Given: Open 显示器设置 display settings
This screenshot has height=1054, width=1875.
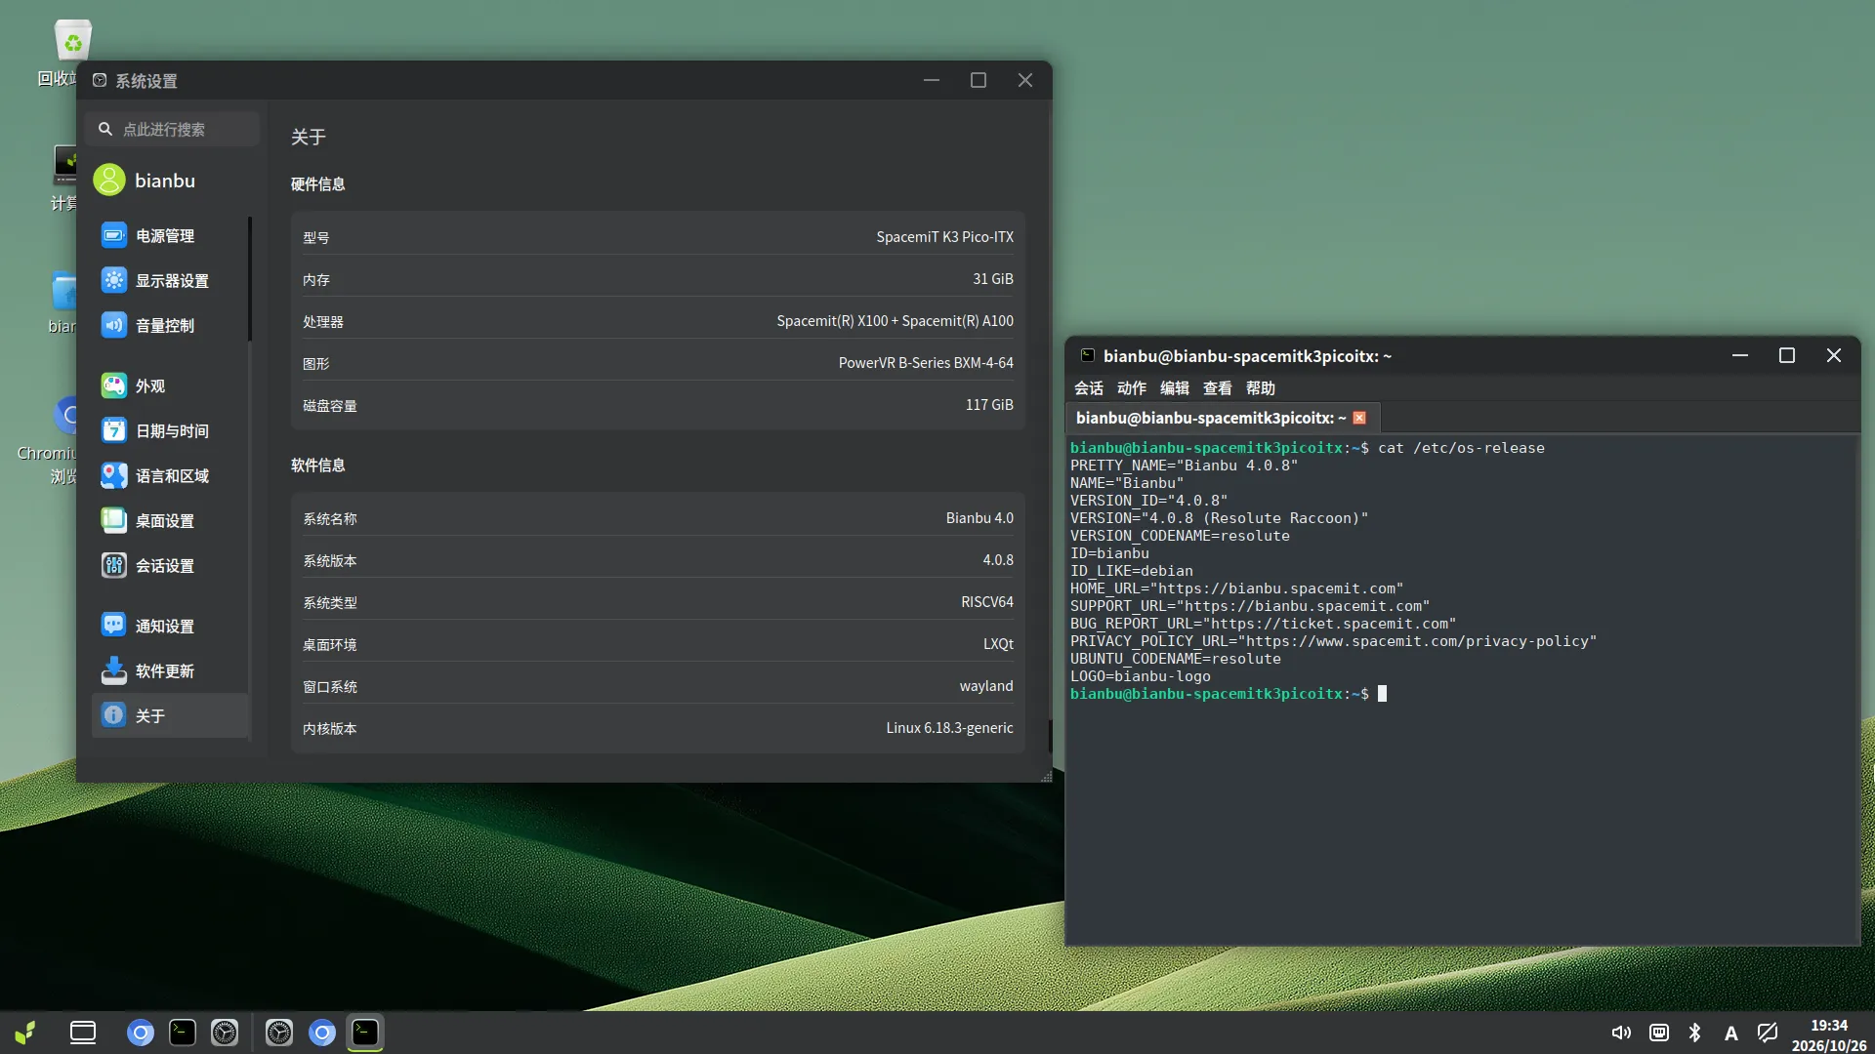Looking at the screenshot, I should pos(170,281).
